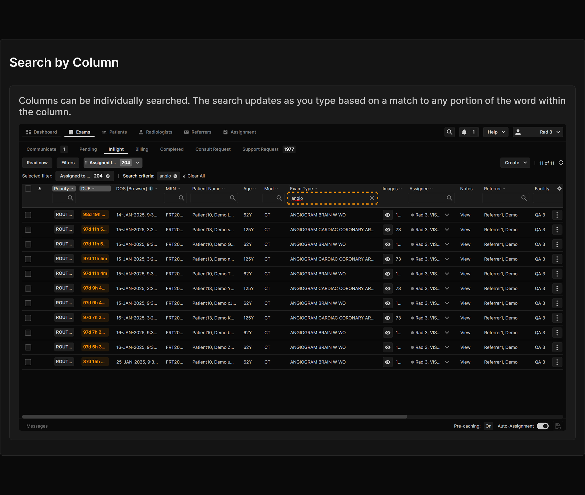
Task: Remove the Assigned to selected filter chip
Action: tap(108, 176)
